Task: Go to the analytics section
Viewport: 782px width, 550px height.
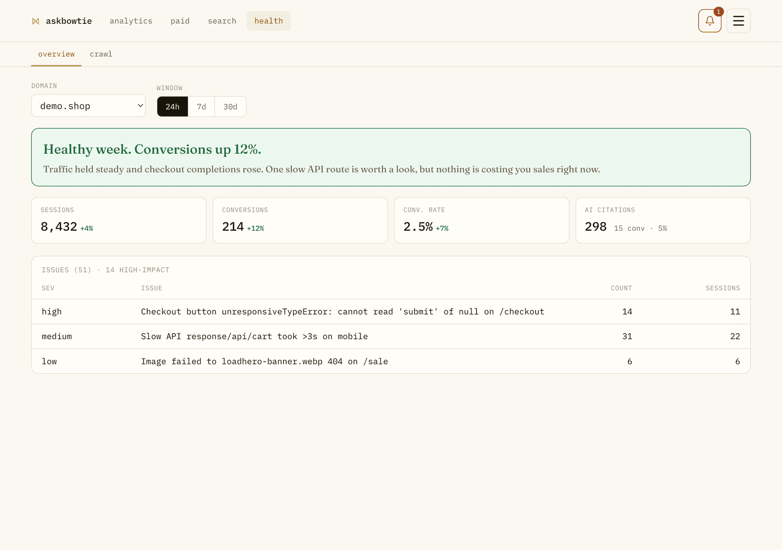Action: click(x=131, y=21)
